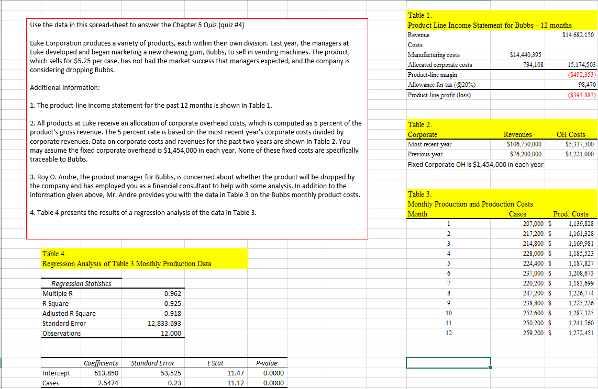
Task: Click the Prod. Costs column header
Action: tap(571, 214)
